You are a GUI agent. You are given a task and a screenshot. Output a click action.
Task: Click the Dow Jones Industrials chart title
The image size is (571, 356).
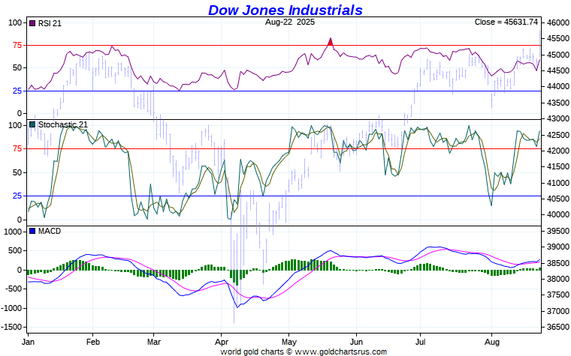[285, 10]
